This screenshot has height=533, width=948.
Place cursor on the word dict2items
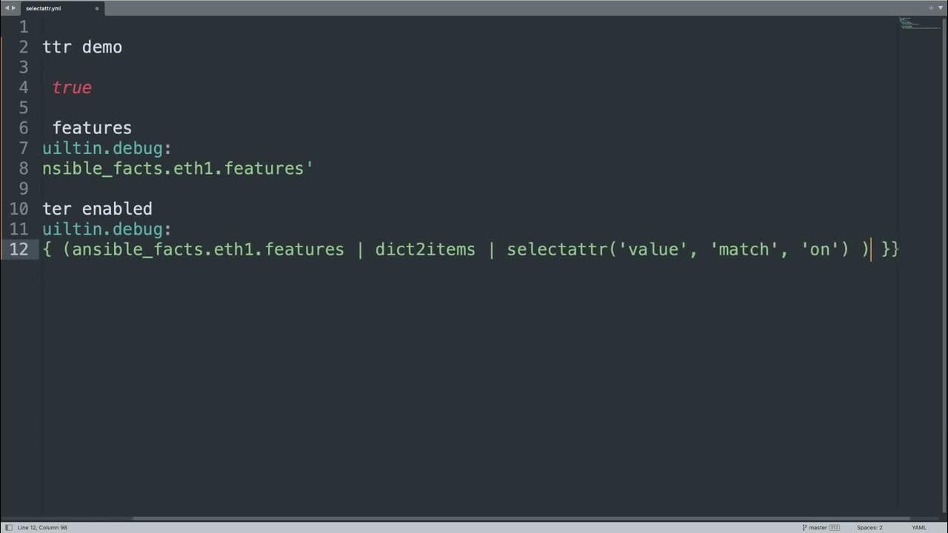(x=425, y=249)
